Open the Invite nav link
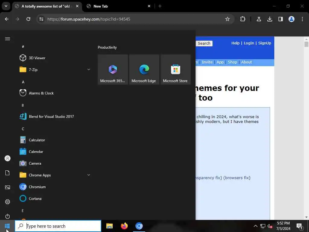 pos(207,62)
